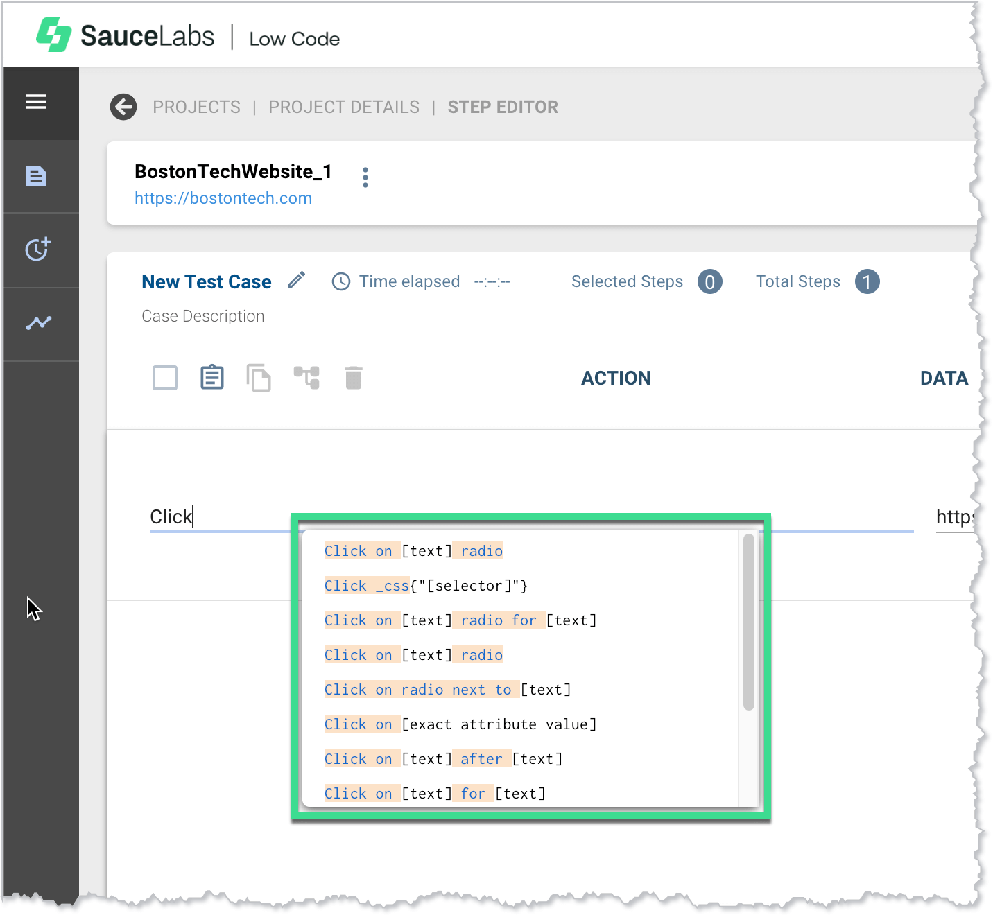993x915 pixels.
Task: Click the clipboard paste steps icon
Action: point(211,377)
